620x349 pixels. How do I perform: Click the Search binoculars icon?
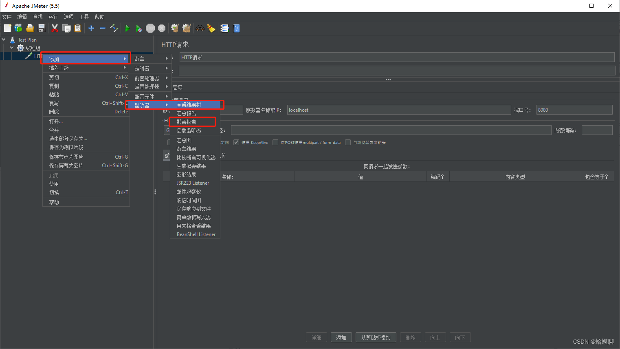tap(200, 28)
